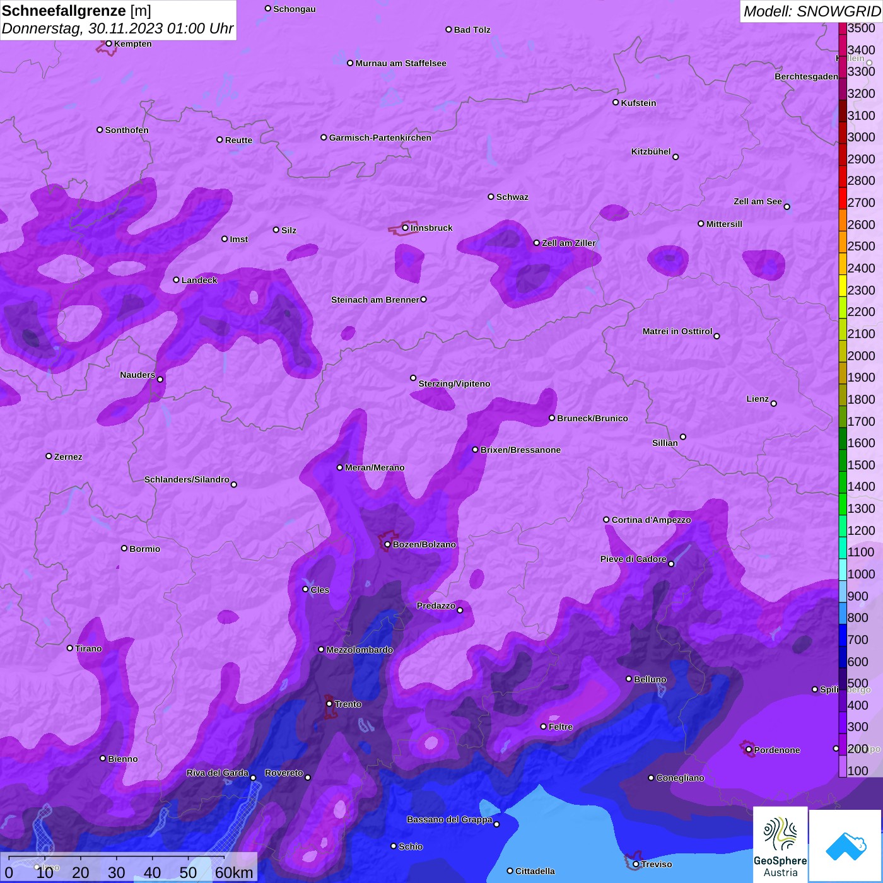Click the 'Bad Tölz' city label

pos(472,30)
